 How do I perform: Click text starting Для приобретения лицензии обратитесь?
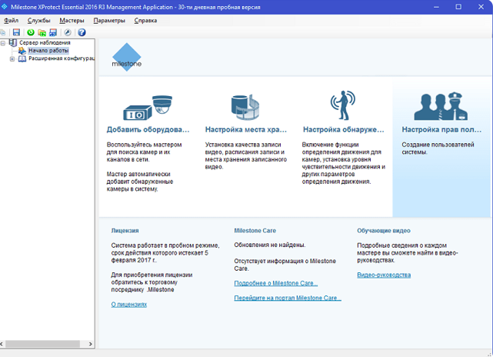click(152, 282)
